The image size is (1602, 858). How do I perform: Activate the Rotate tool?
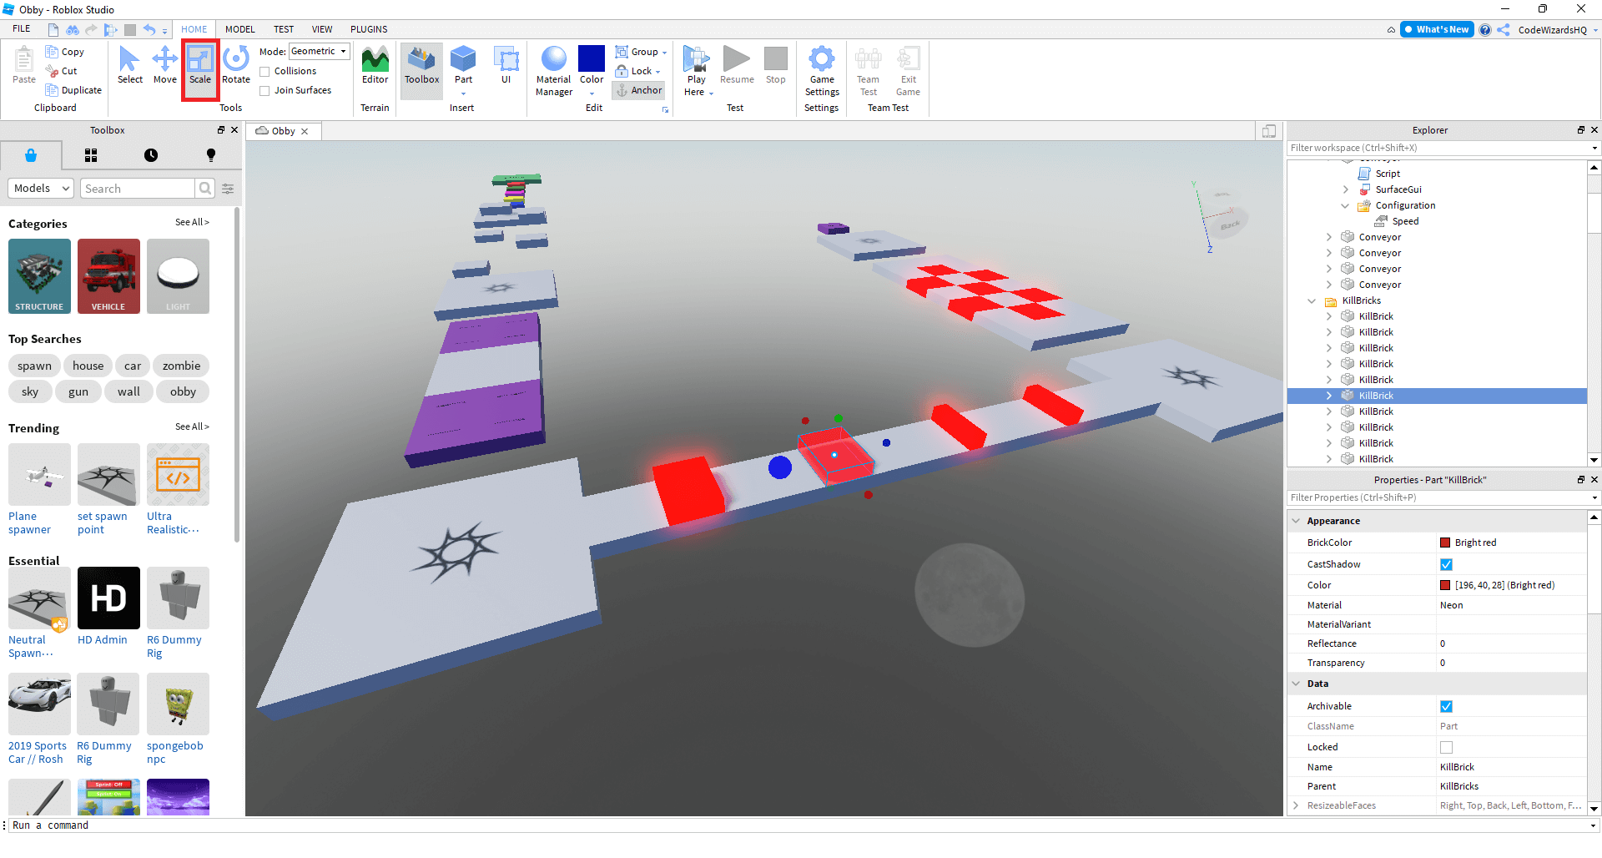pyautogui.click(x=236, y=67)
